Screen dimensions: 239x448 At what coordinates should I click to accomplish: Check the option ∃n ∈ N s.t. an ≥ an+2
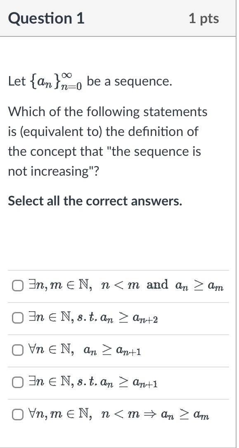coord(18,317)
